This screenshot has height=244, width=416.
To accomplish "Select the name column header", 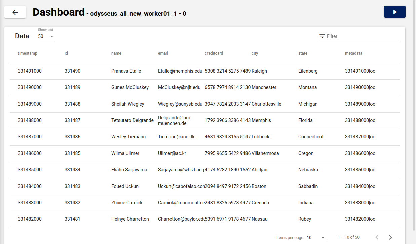I will [x=116, y=53].
